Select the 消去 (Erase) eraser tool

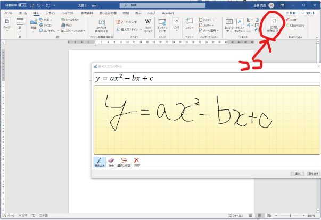(111, 162)
